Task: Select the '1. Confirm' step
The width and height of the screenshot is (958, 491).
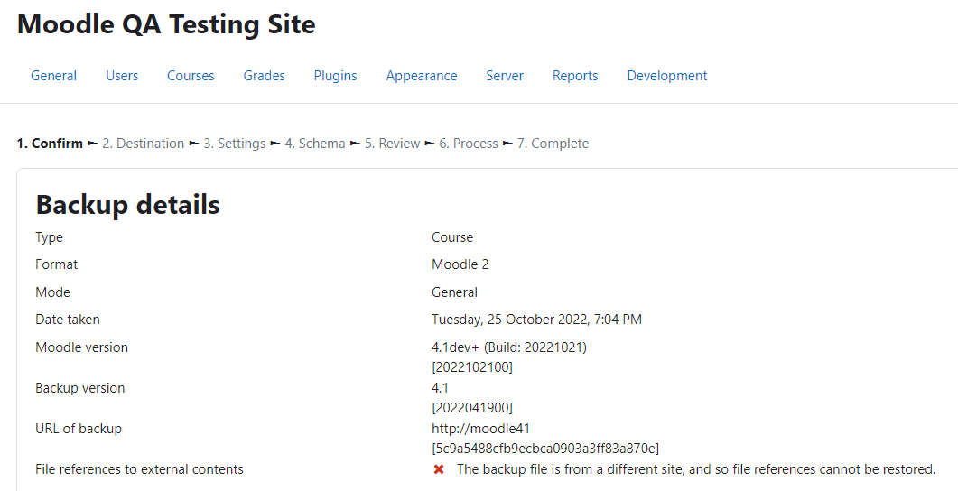Action: (50, 144)
